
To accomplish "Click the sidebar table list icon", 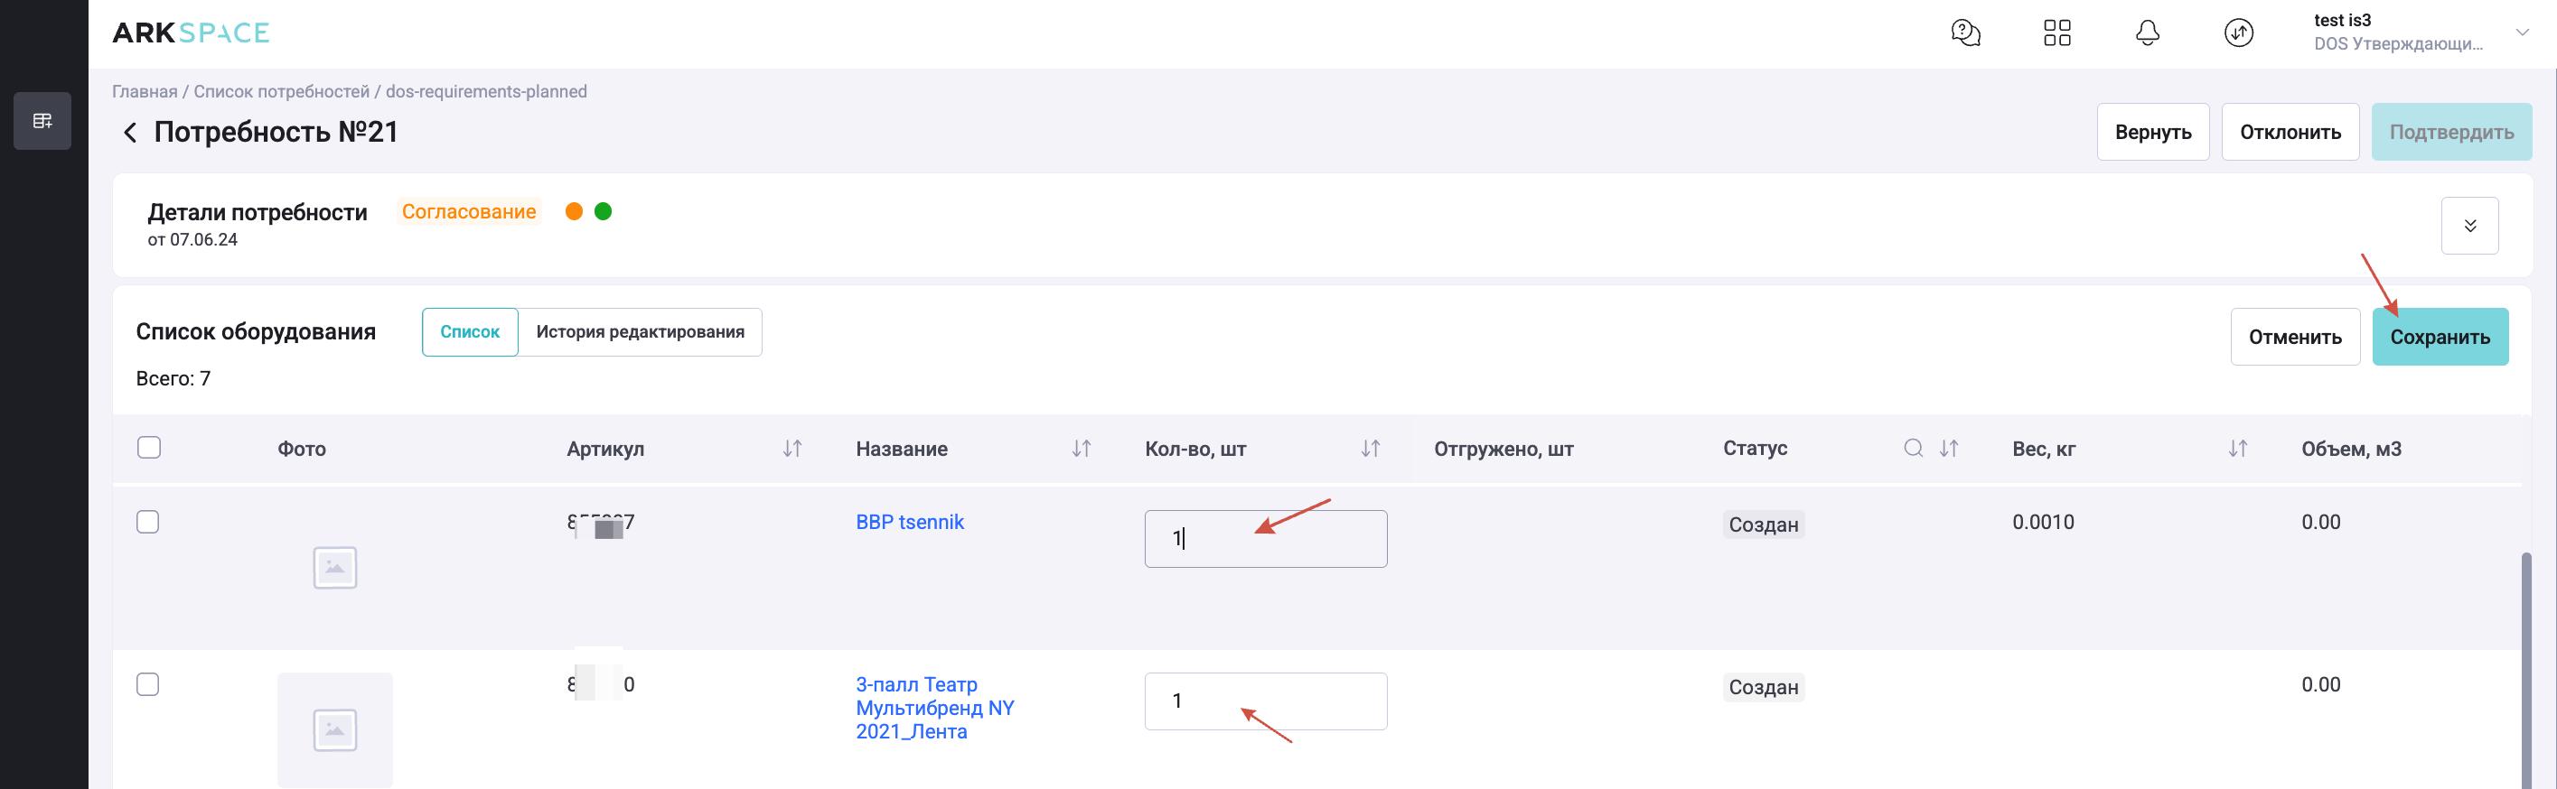I will (x=42, y=121).
